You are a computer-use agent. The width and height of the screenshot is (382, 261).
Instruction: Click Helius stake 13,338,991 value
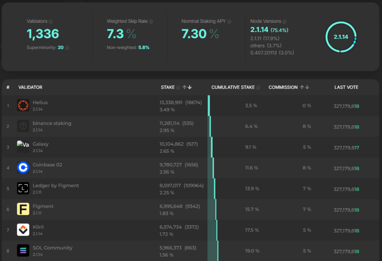(x=171, y=102)
